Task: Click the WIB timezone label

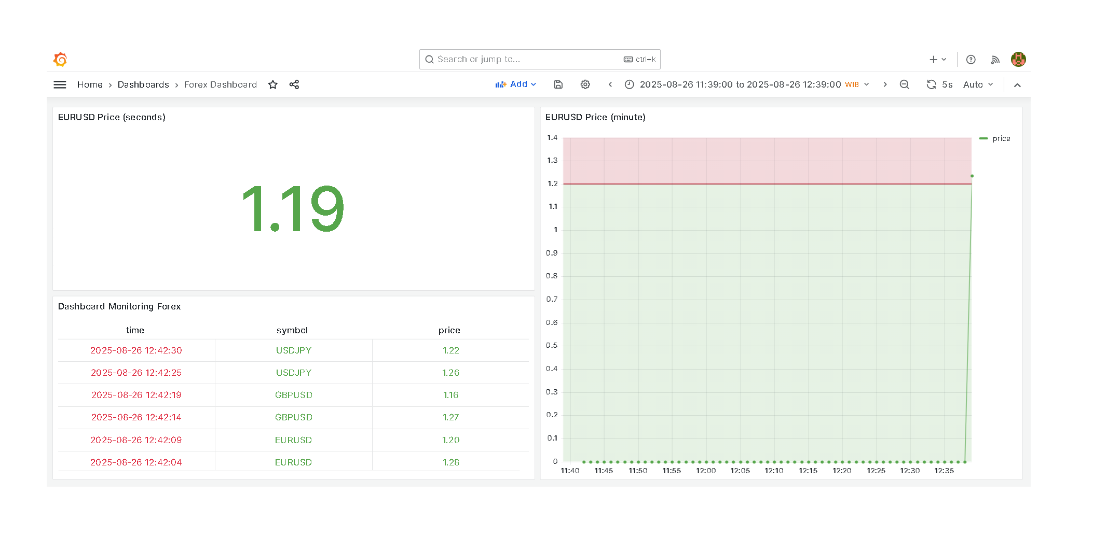Action: tap(852, 84)
